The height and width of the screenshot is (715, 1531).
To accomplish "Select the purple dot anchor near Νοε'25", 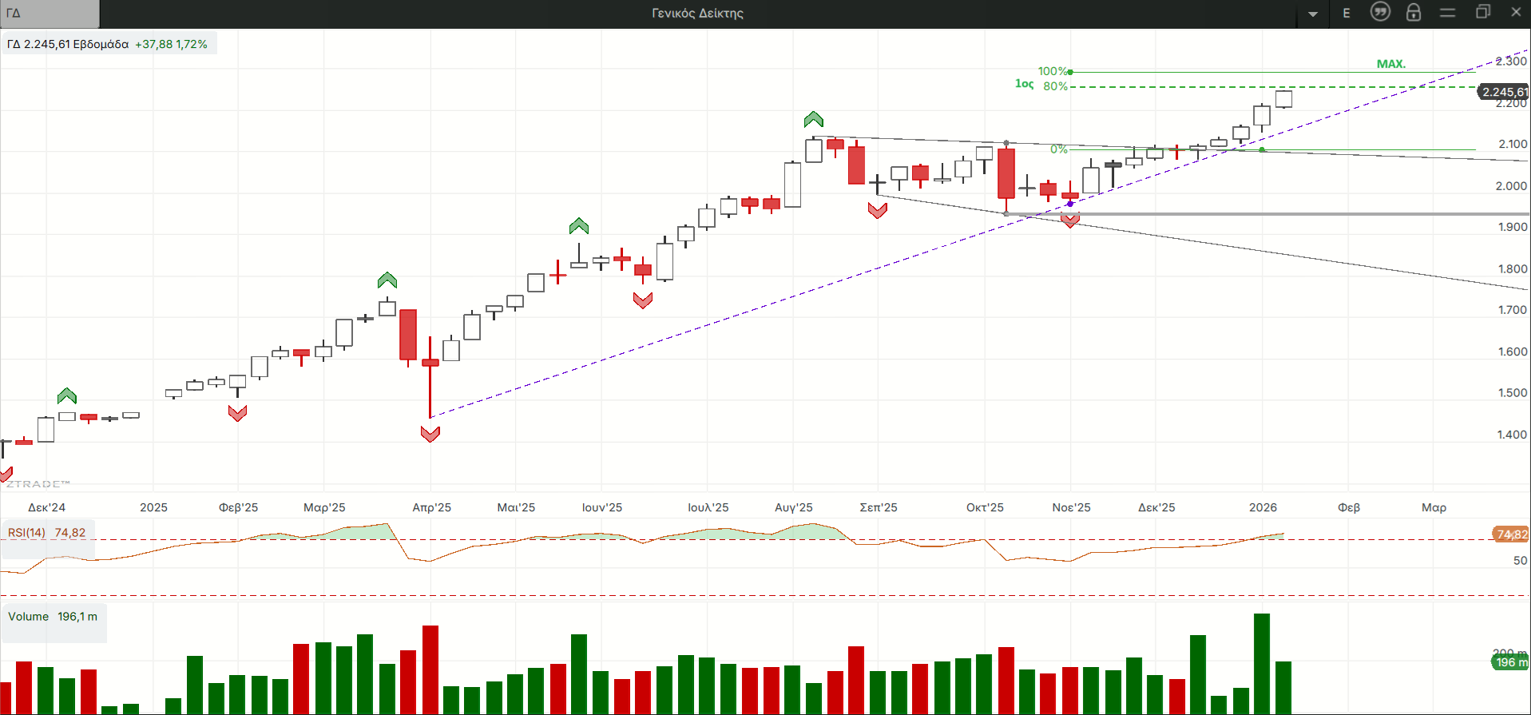I will pyautogui.click(x=1070, y=204).
